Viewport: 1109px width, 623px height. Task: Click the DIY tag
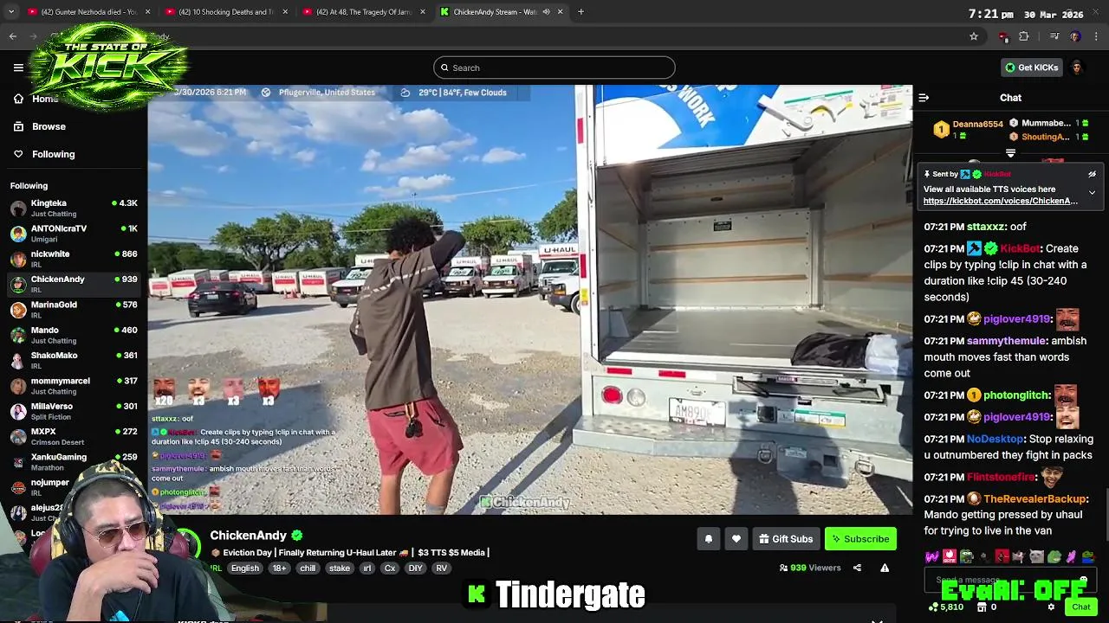[x=415, y=568]
